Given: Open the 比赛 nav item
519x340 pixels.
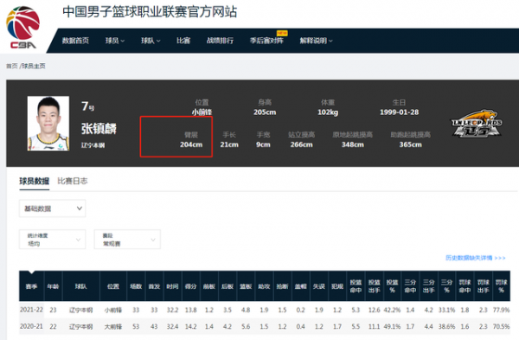Looking at the screenshot, I should click(x=183, y=41).
